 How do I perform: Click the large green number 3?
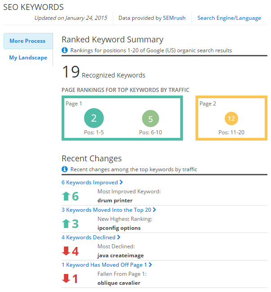75,224
